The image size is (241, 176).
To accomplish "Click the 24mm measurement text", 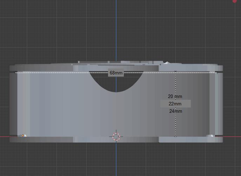I will 175,111.
